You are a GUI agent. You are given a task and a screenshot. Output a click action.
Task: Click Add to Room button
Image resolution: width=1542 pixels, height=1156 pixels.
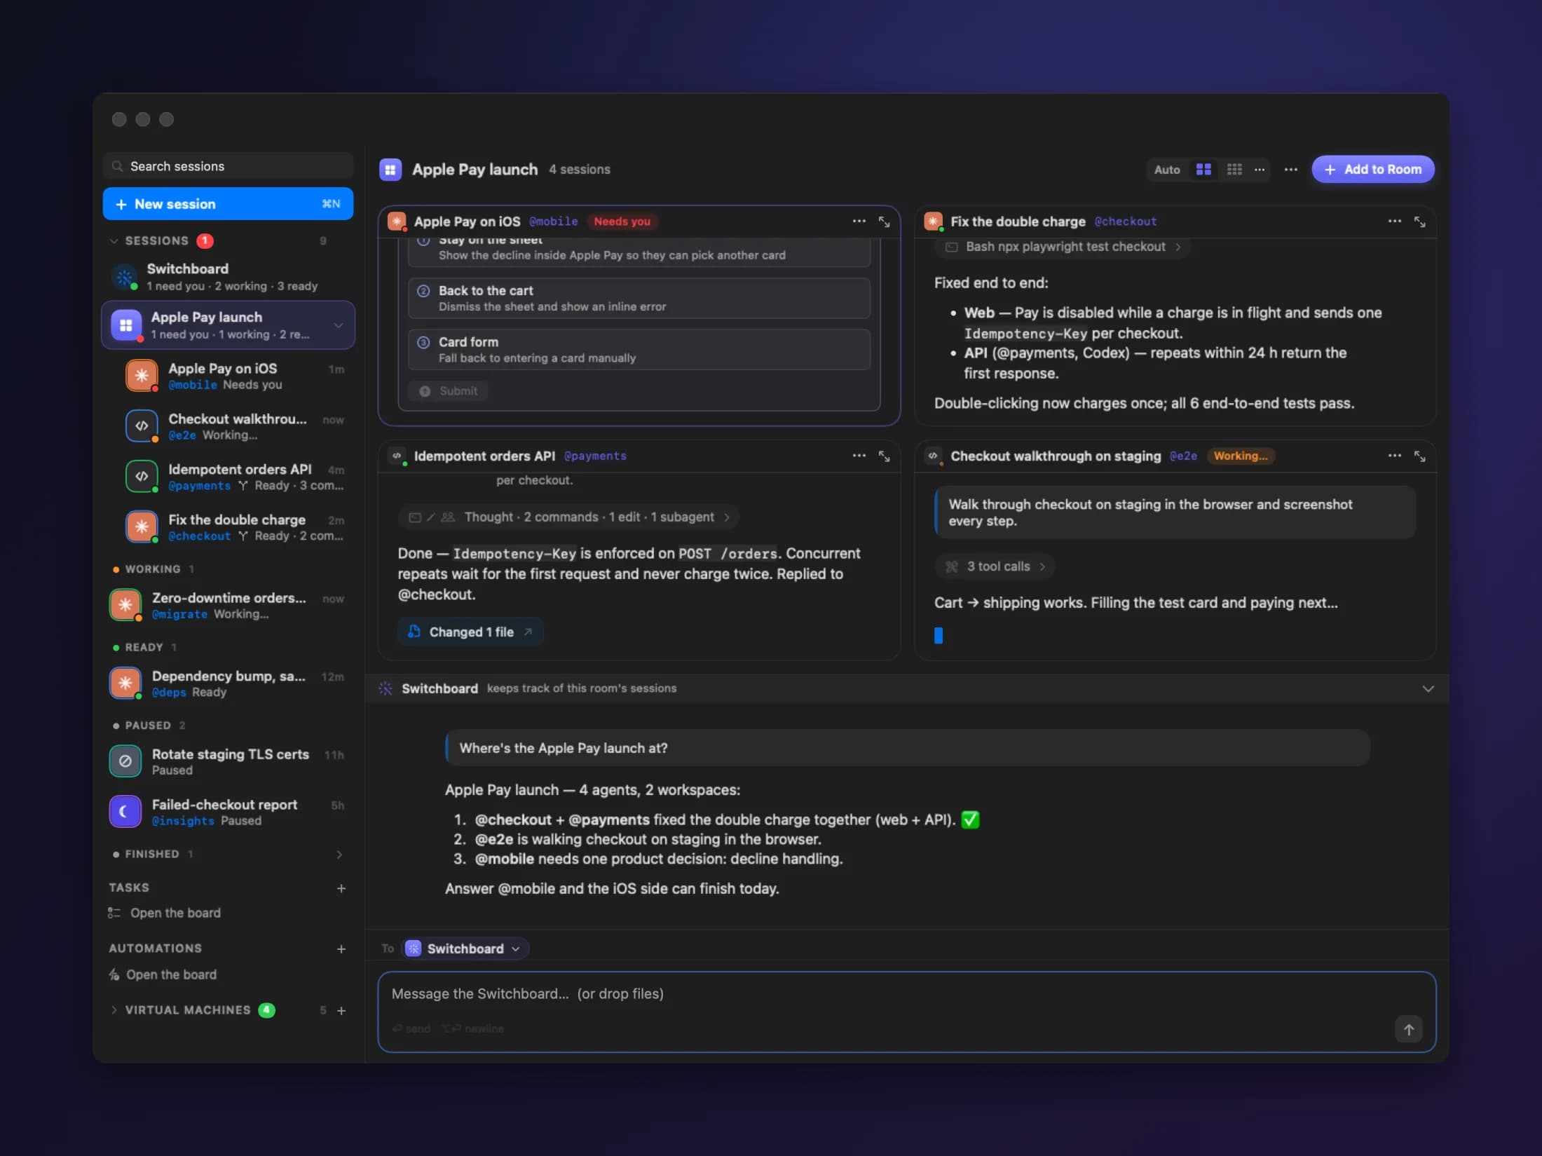click(1372, 169)
